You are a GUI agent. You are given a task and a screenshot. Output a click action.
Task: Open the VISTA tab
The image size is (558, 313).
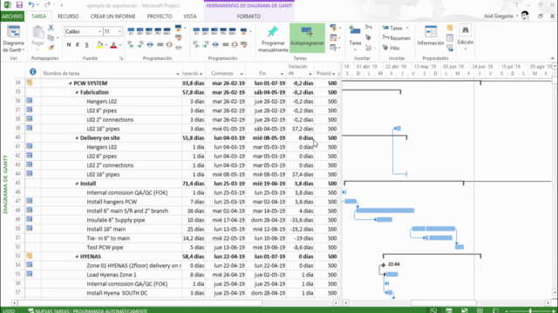click(x=190, y=17)
